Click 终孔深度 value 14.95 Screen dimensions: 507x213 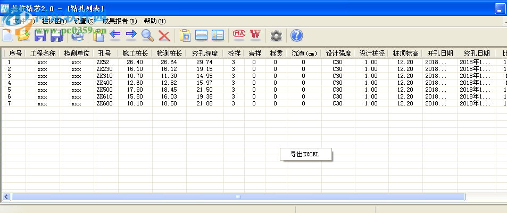click(205, 76)
